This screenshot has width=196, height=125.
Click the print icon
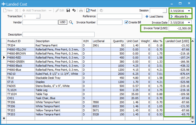point(81,10)
